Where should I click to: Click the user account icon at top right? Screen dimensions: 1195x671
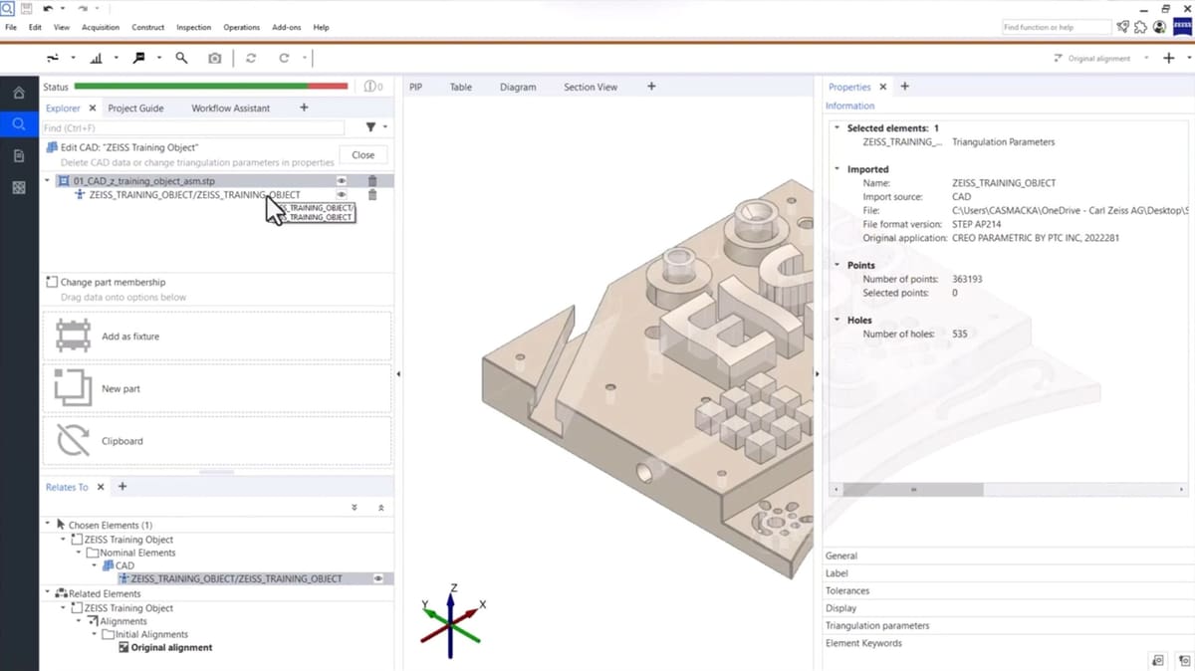(1159, 27)
